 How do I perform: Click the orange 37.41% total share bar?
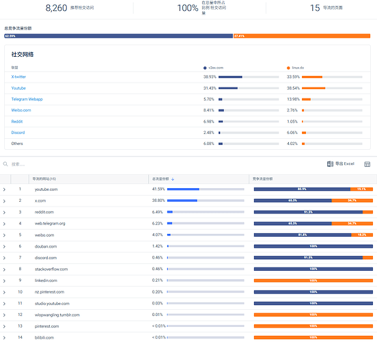point(302,36)
